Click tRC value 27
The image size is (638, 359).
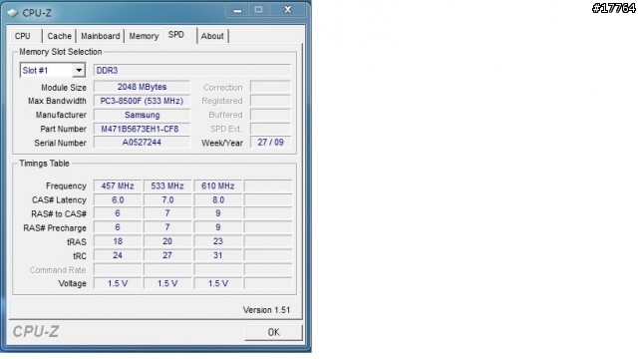(x=167, y=255)
